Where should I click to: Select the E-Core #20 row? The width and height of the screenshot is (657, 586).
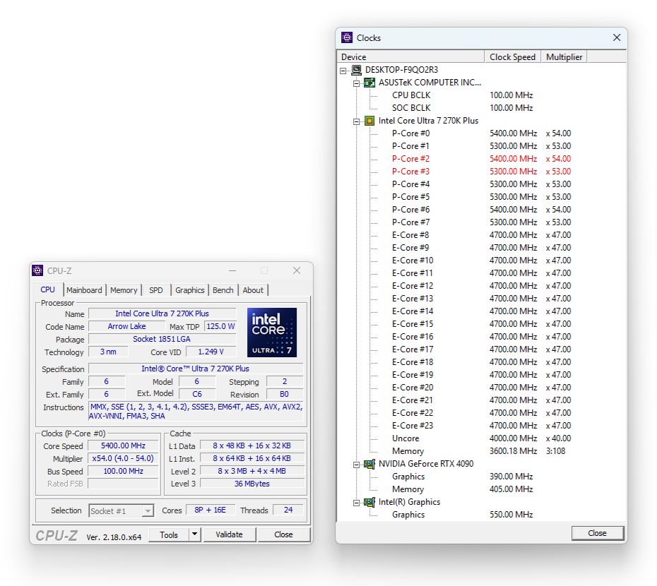481,388
